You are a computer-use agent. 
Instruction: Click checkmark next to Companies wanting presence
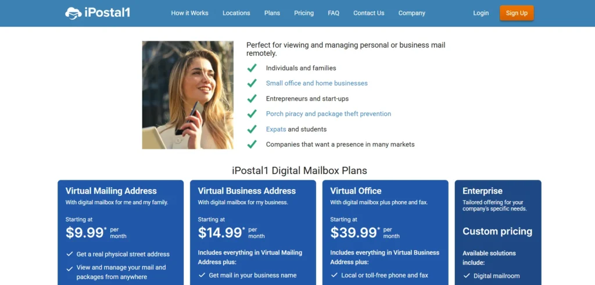click(252, 144)
